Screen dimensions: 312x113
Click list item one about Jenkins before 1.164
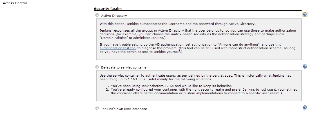pyautogui.click(x=171, y=86)
